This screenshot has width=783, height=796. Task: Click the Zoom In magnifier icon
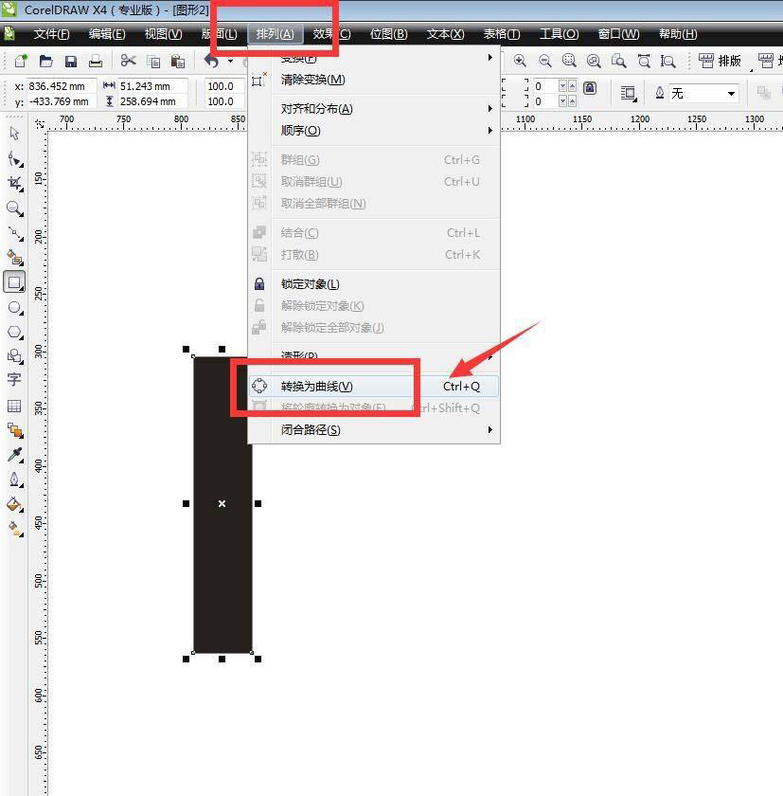[520, 61]
